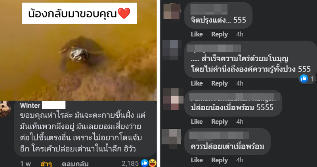Open Winter's profile name link

(30, 105)
